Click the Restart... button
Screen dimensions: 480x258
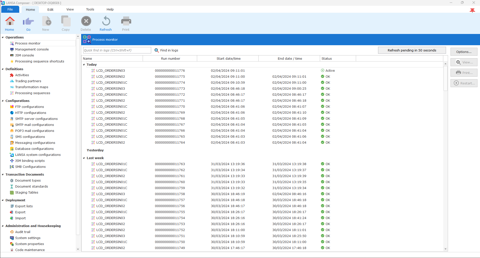click(464, 83)
